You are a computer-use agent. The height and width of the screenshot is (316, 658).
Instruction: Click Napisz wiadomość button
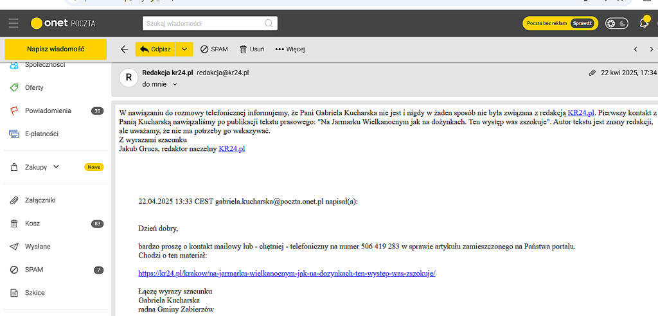tap(55, 49)
